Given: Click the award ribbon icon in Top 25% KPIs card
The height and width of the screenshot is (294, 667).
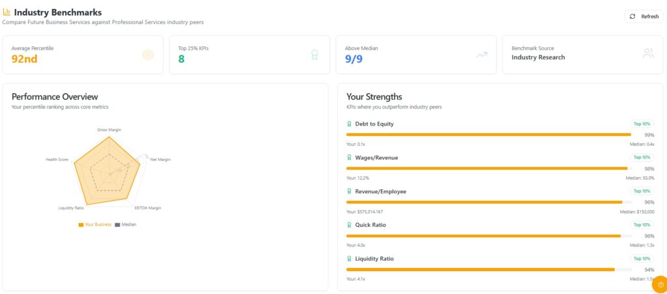Looking at the screenshot, I should (x=315, y=55).
